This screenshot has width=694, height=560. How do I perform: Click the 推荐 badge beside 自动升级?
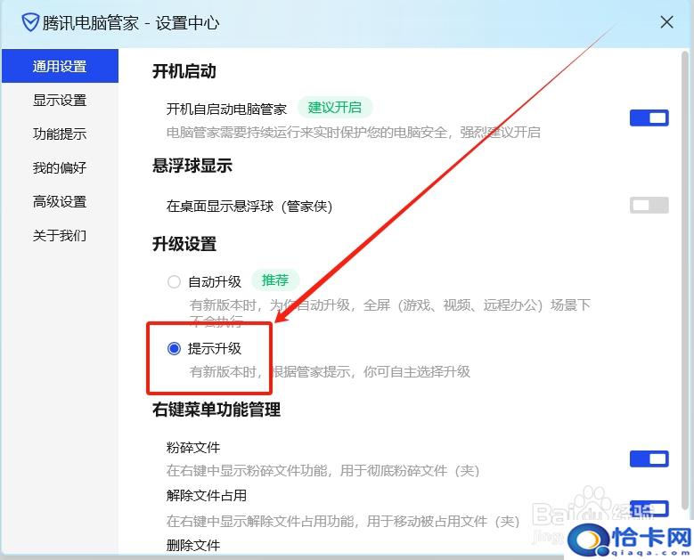click(275, 280)
